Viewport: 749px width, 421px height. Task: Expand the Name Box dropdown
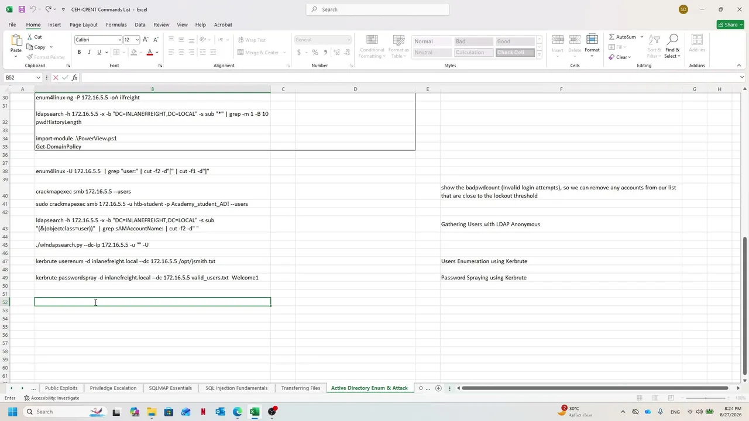tap(38, 78)
